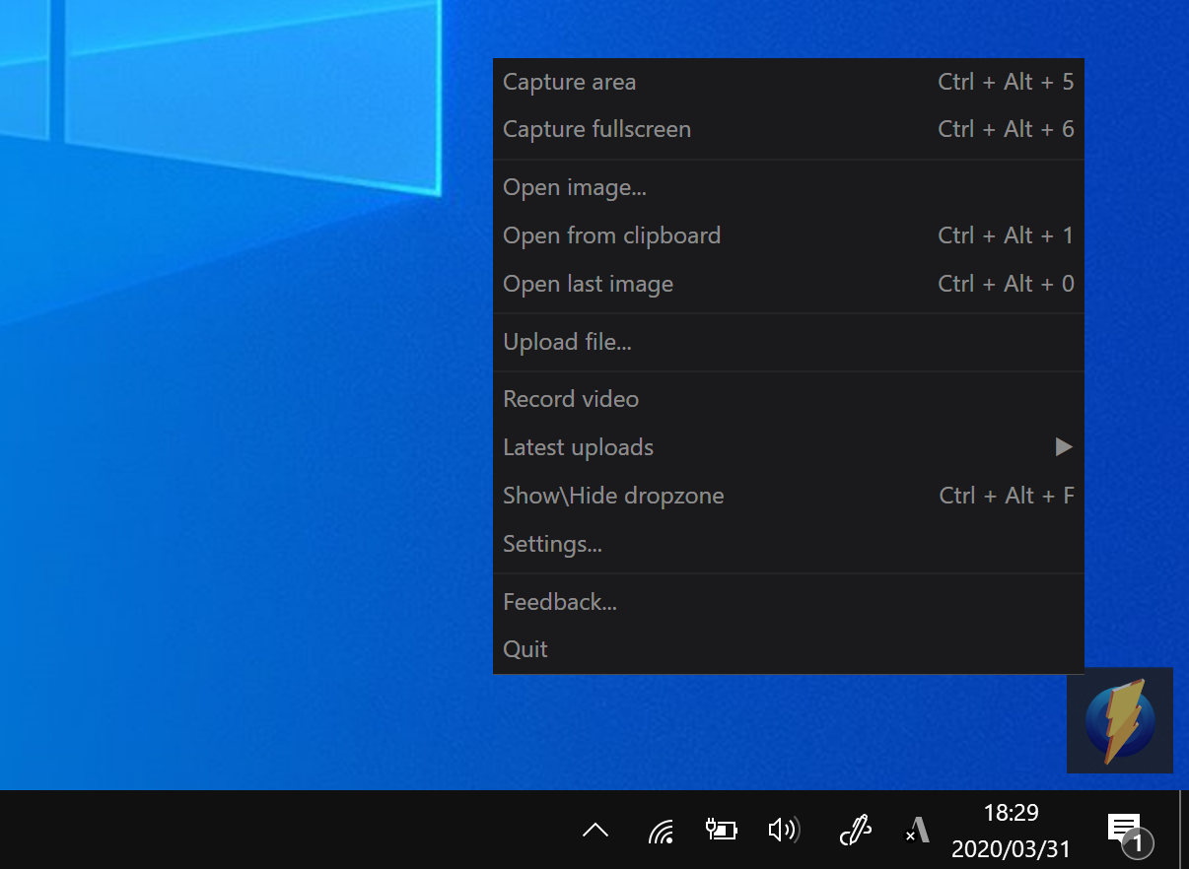Screen dimensions: 1189x869
Task: Open the Windows Ink pen icon
Action: pyautogui.click(x=855, y=831)
